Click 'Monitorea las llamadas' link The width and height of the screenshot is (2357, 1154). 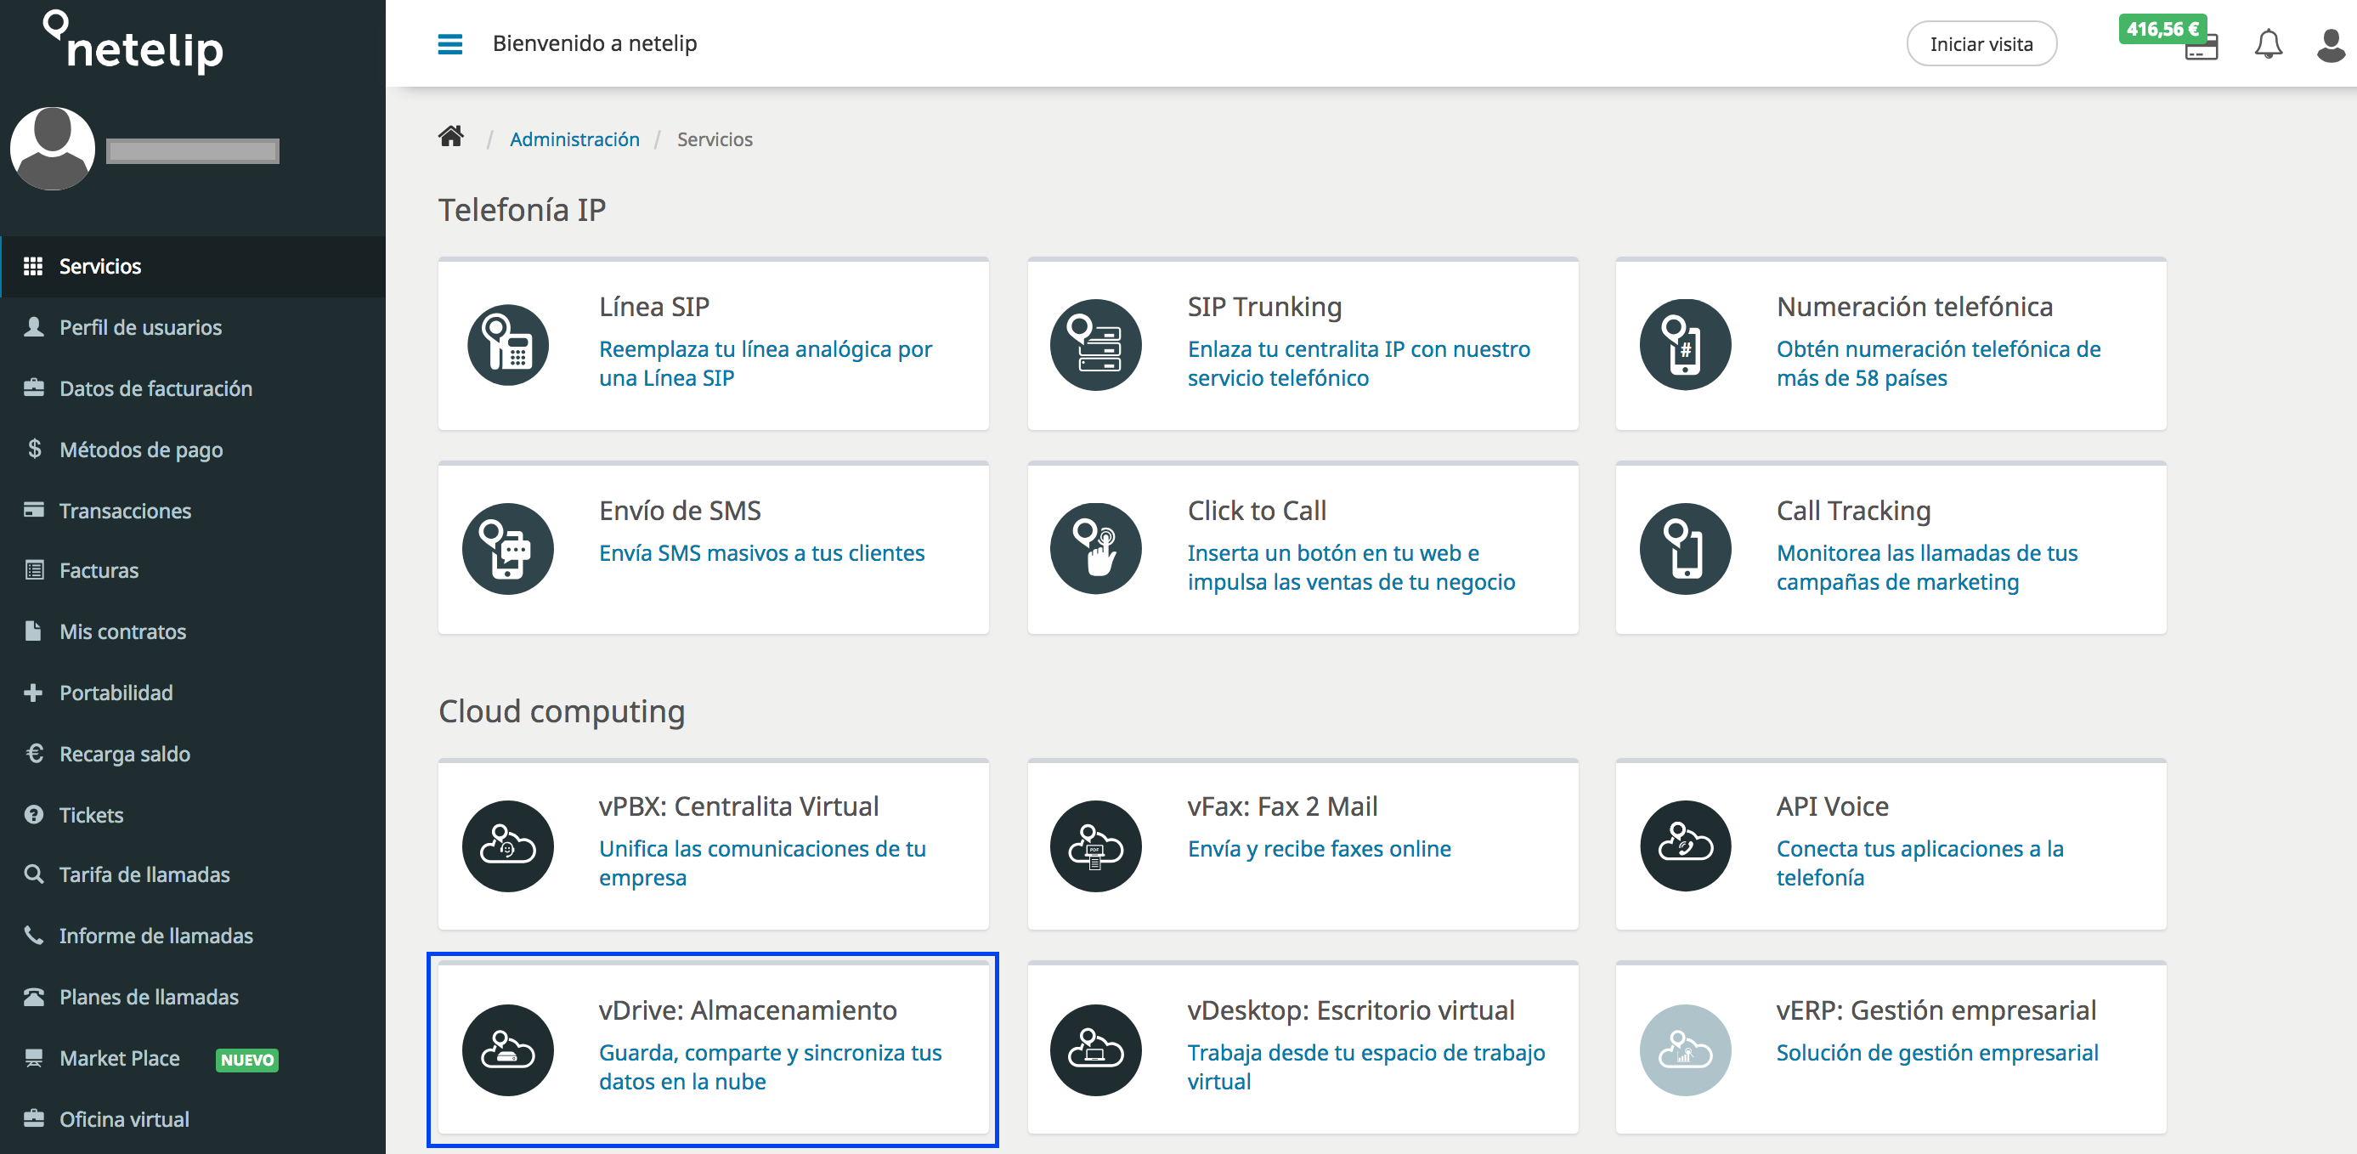coord(1926,568)
